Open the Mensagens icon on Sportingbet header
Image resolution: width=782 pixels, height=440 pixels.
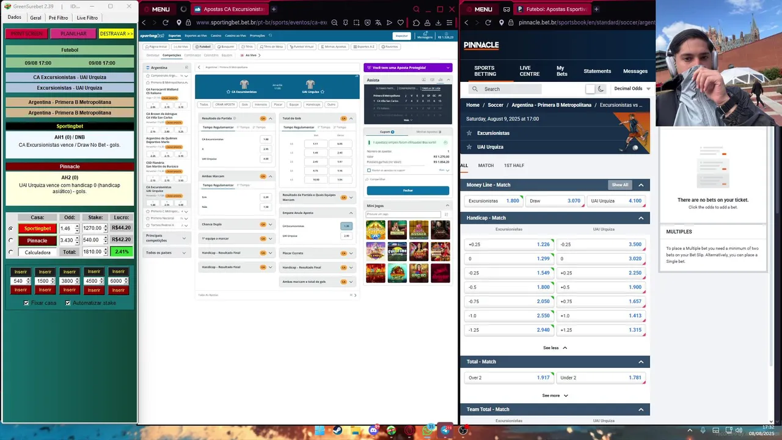425,35
